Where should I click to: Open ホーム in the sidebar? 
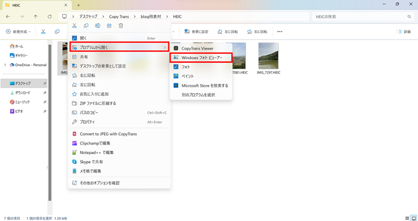point(17,46)
